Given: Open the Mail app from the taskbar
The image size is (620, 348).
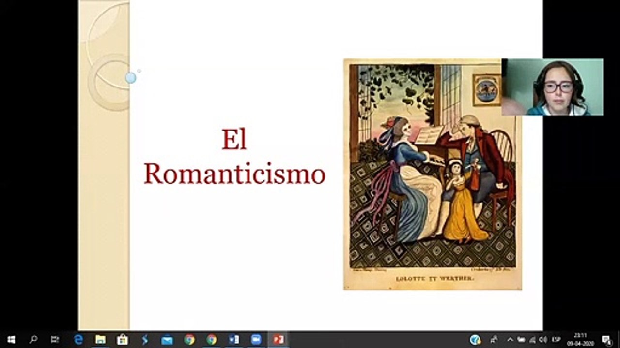Looking at the screenshot, I should coord(167,340).
